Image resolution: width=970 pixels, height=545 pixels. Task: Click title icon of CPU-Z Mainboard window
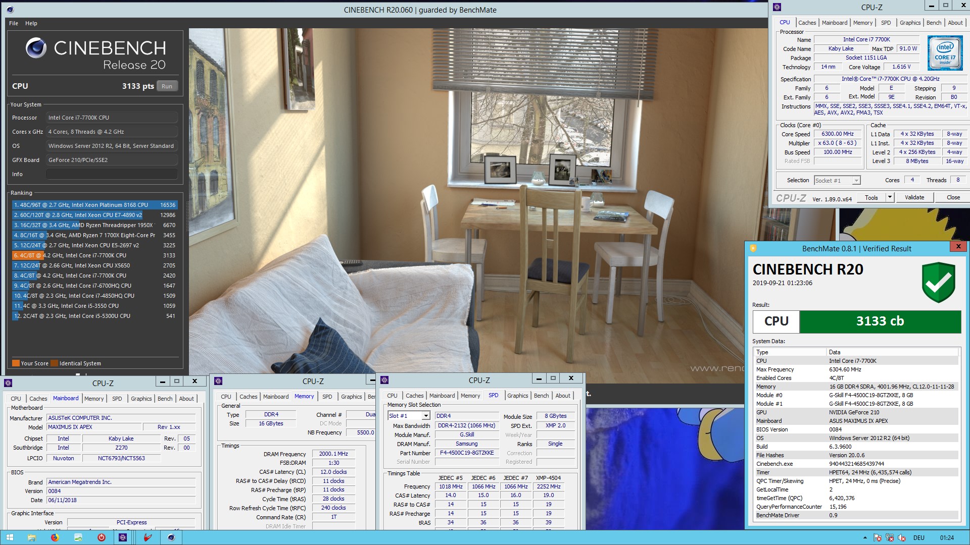(8, 383)
